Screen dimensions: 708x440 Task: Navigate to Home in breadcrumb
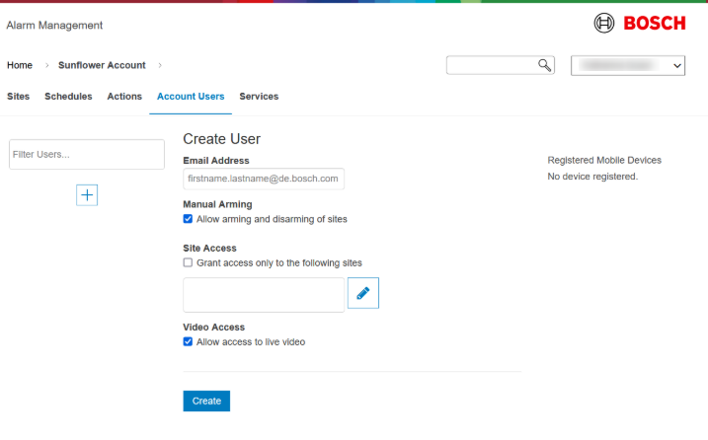click(20, 66)
